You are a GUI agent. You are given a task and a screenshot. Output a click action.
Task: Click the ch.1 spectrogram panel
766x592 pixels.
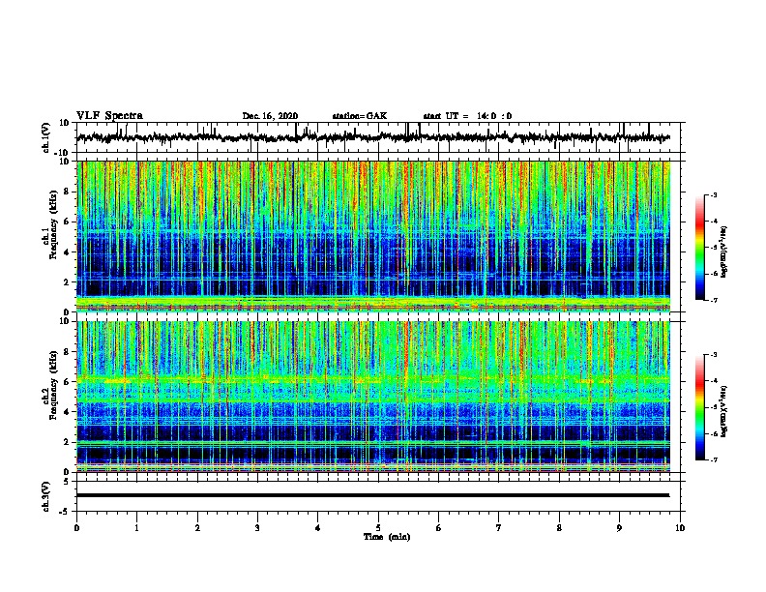tap(373, 236)
